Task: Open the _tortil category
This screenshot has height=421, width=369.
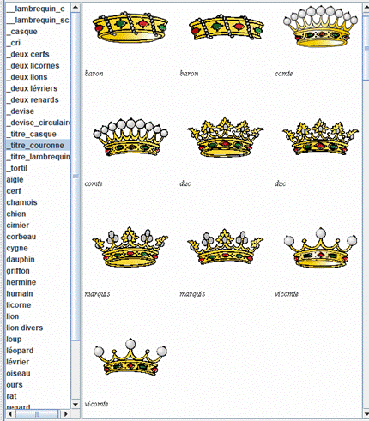Action: 17,168
